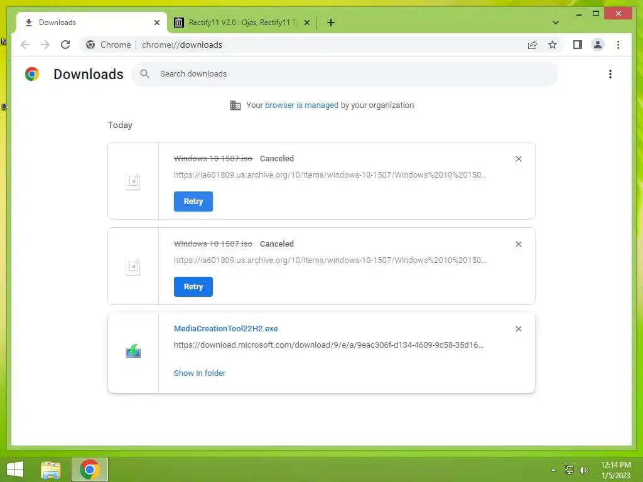643x482 pixels.
Task: Click the download.microsoft.com source URL
Action: [328, 345]
